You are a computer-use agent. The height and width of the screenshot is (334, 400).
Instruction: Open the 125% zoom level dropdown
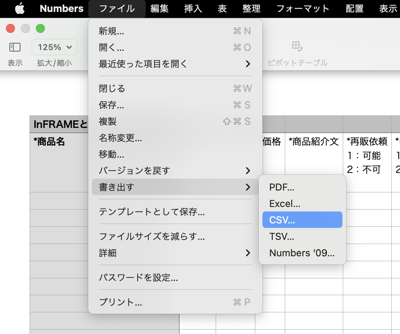click(54, 47)
